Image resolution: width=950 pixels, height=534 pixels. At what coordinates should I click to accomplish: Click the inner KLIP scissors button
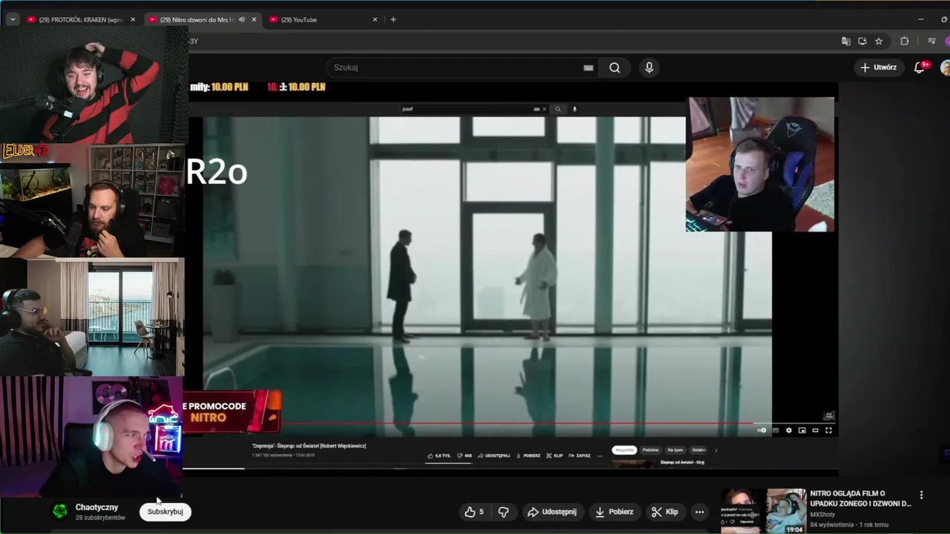(x=554, y=455)
